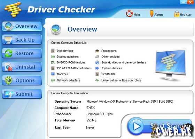The height and width of the screenshot is (139, 195).
Task: Click the SCSI/RAID icon
Action: 97,74
